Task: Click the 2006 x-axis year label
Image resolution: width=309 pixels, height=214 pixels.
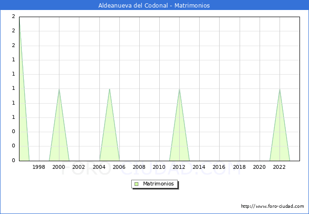Action: pyautogui.click(x=119, y=167)
